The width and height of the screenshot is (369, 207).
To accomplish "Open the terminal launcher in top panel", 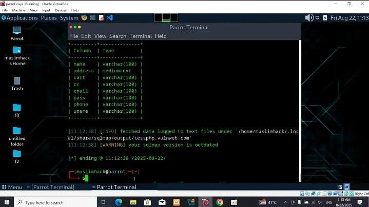I will pyautogui.click(x=93, y=17).
